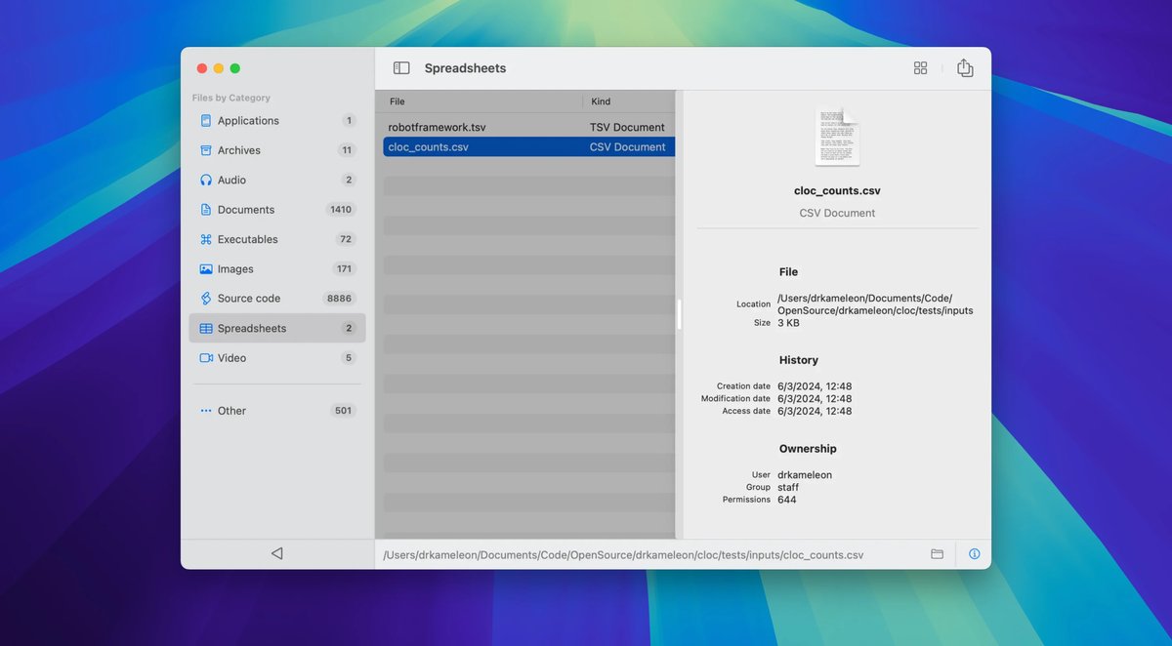The width and height of the screenshot is (1172, 646).
Task: Switch to grid view icon
Action: click(x=920, y=68)
